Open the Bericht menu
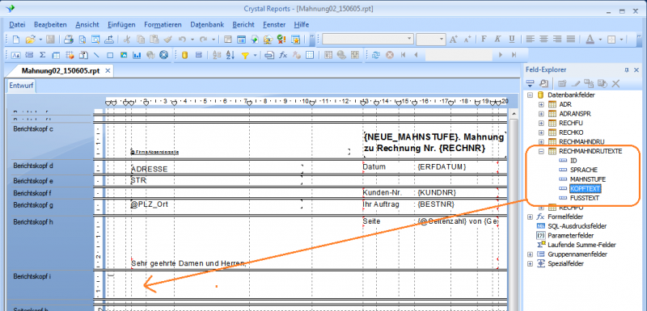647x311 pixels. pyautogui.click(x=243, y=25)
